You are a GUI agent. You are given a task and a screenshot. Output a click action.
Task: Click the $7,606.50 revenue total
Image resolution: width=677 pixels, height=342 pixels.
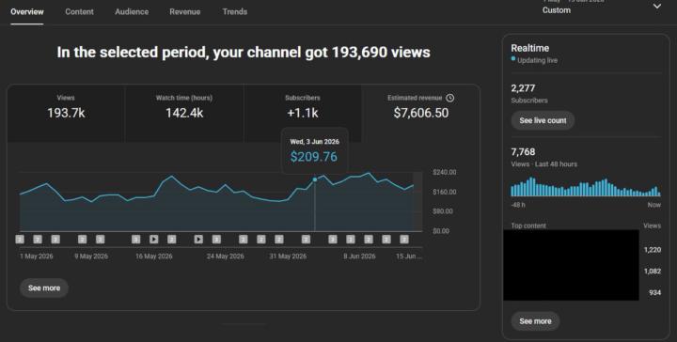pyautogui.click(x=421, y=113)
